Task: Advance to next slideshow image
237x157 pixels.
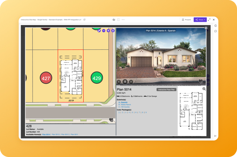Action: click(131, 82)
